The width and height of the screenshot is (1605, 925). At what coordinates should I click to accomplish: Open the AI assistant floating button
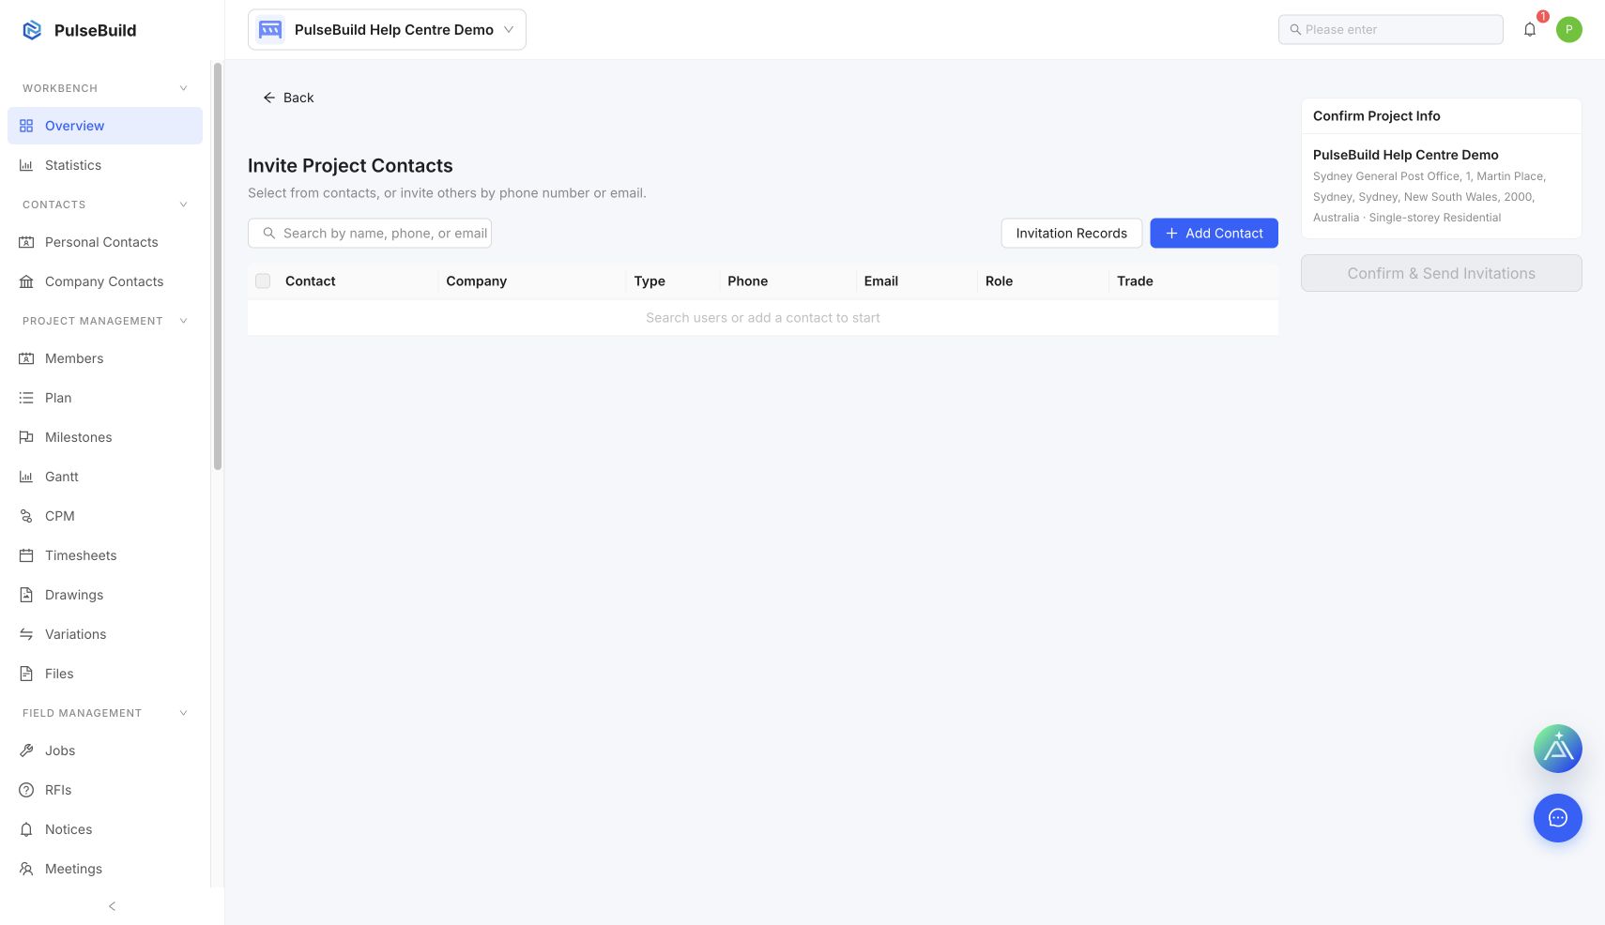click(1558, 749)
